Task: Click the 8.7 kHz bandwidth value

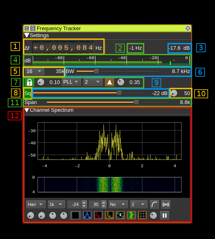Action: [x=181, y=71]
